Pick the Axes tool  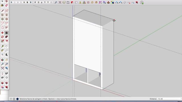[2, 55]
